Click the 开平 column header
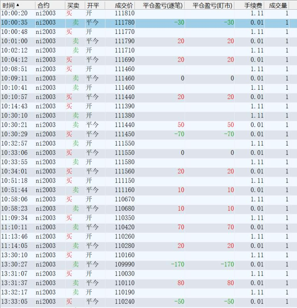297x308 pixels. coord(95,5)
